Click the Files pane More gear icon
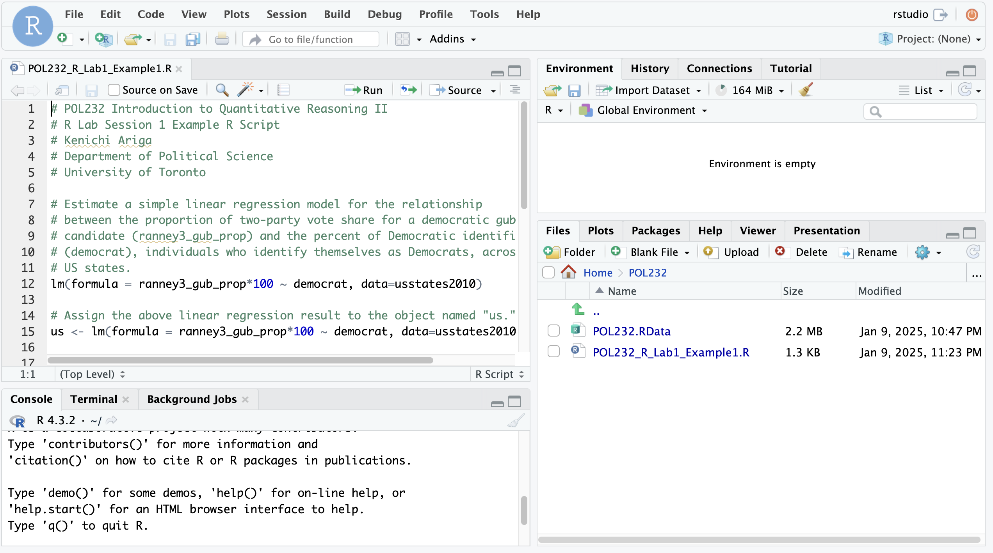The height and width of the screenshot is (553, 993). tap(922, 252)
